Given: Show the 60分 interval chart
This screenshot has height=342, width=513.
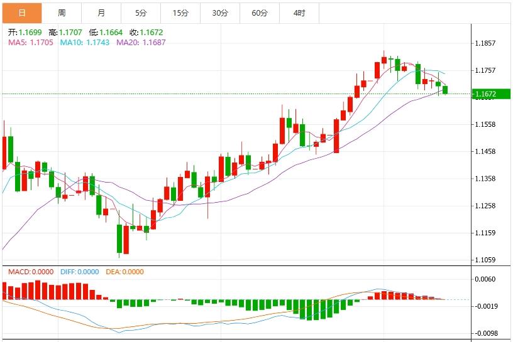Looking at the screenshot, I should [x=259, y=13].
